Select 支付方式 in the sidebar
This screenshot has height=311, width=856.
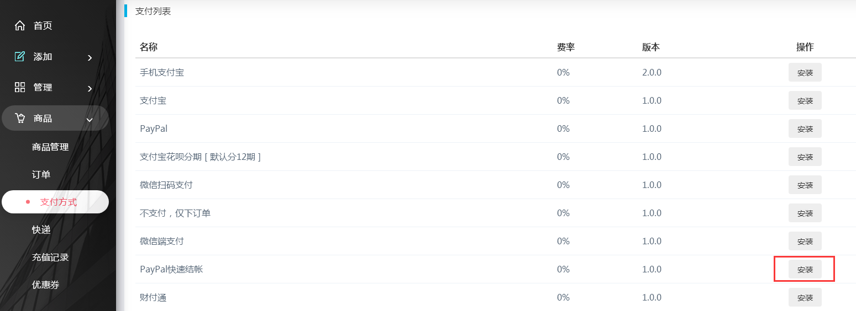58,202
